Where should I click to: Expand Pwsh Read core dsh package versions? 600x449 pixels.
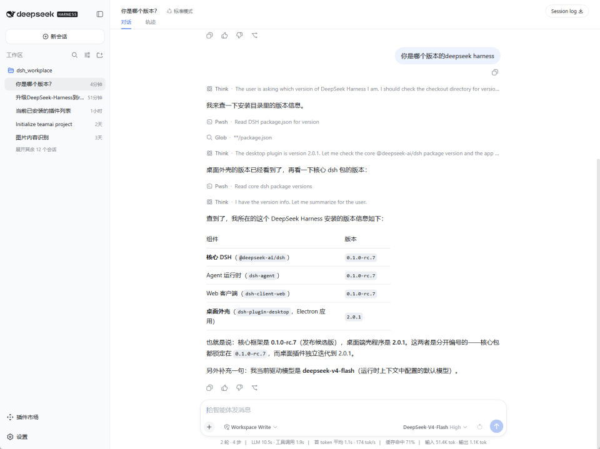(259, 186)
